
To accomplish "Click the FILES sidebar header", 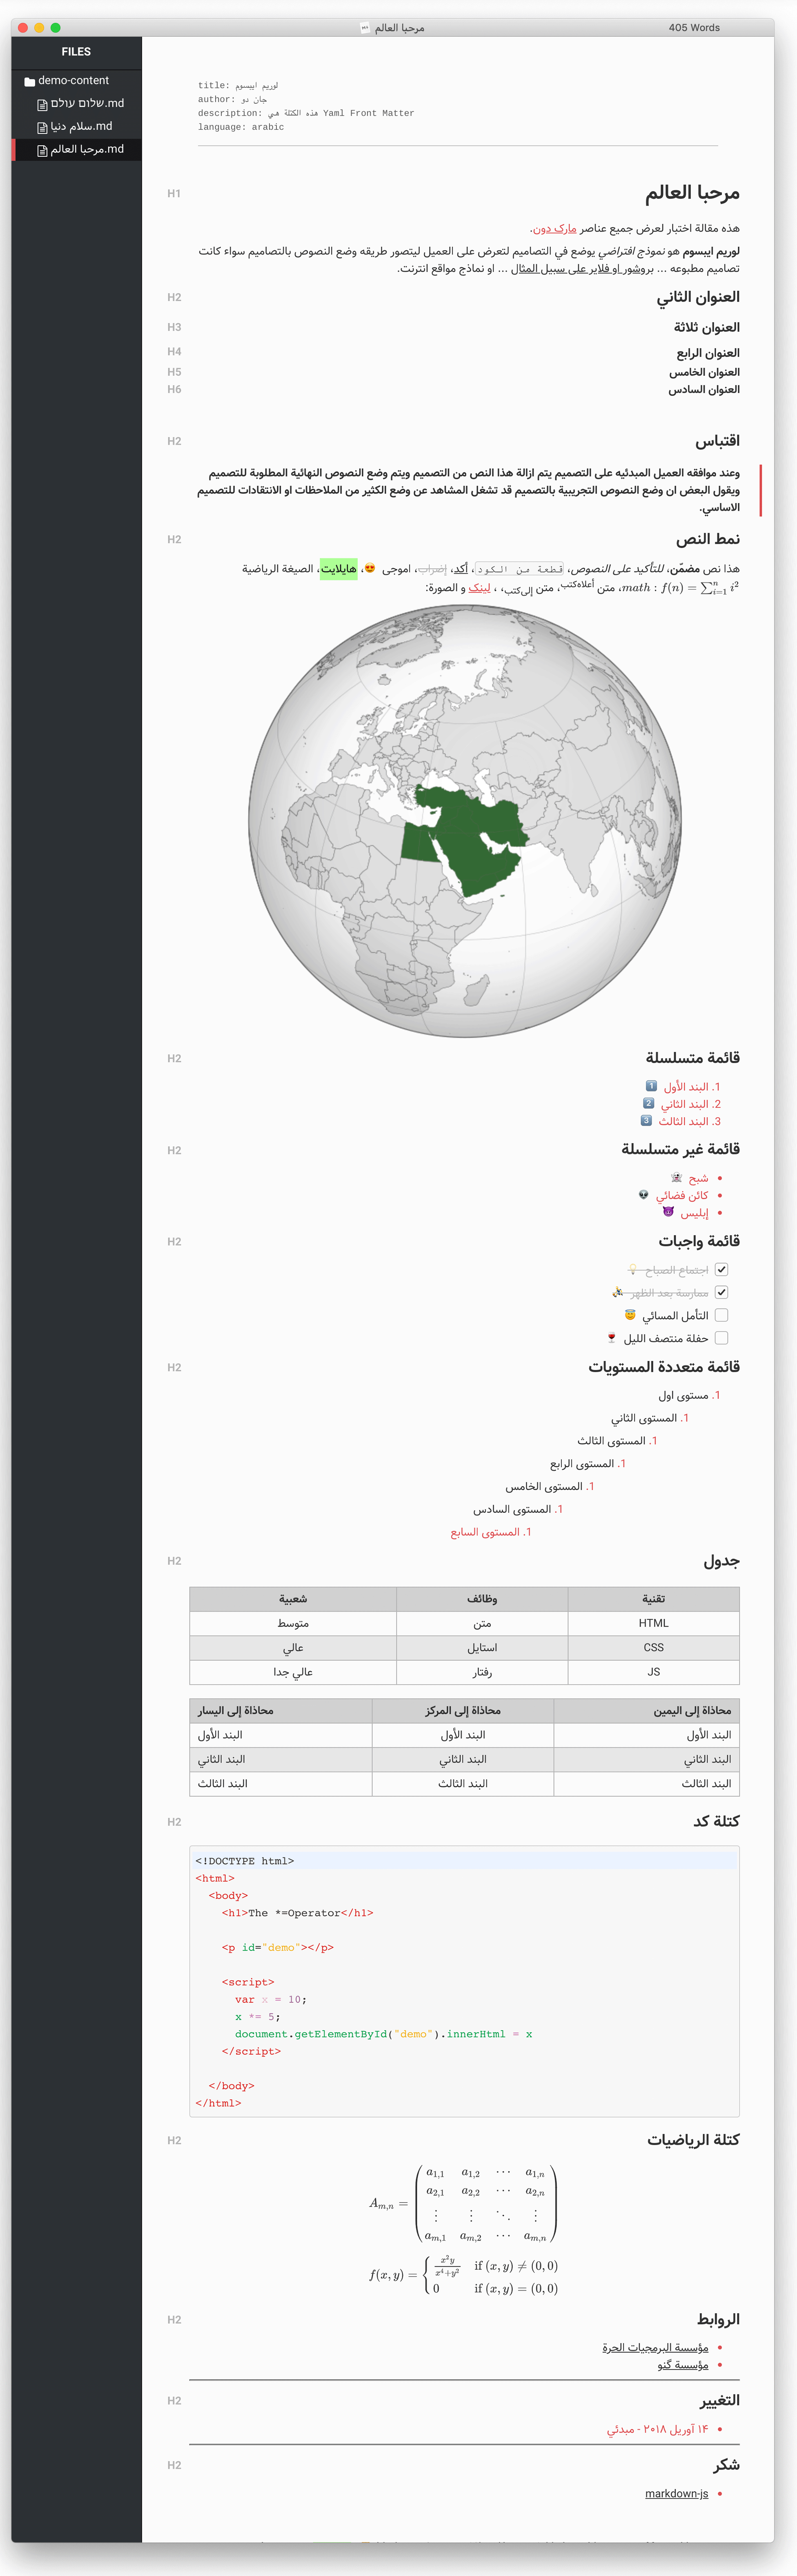I will (x=76, y=51).
